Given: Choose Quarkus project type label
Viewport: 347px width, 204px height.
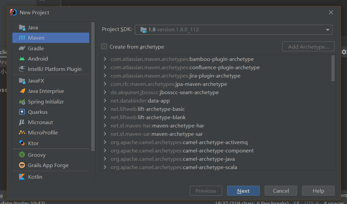Looking at the screenshot, I should pos(38,112).
